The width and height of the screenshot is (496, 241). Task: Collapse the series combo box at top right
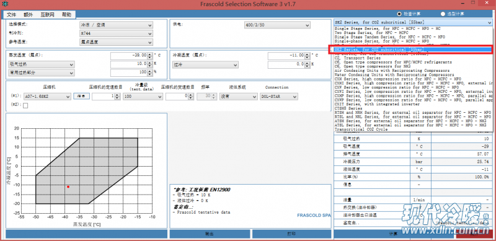tap(490, 22)
